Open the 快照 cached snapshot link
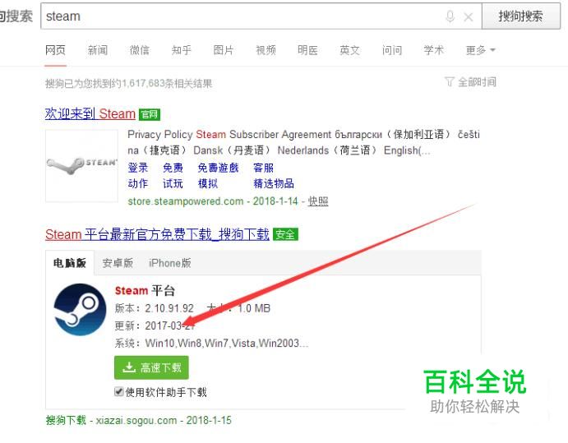This screenshot has width=568, height=443. [x=318, y=201]
